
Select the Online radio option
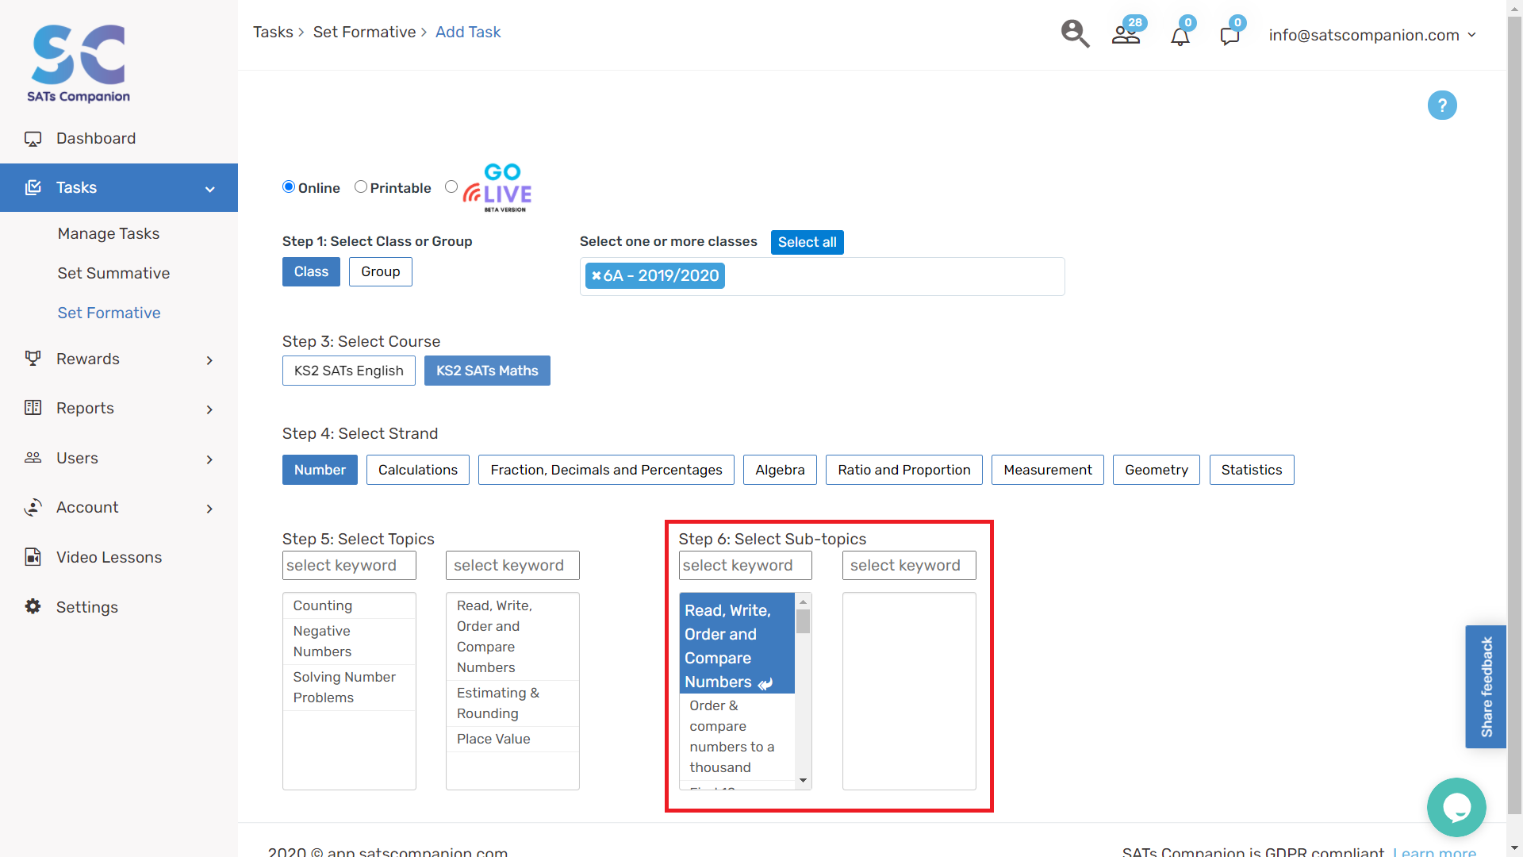[x=289, y=186]
